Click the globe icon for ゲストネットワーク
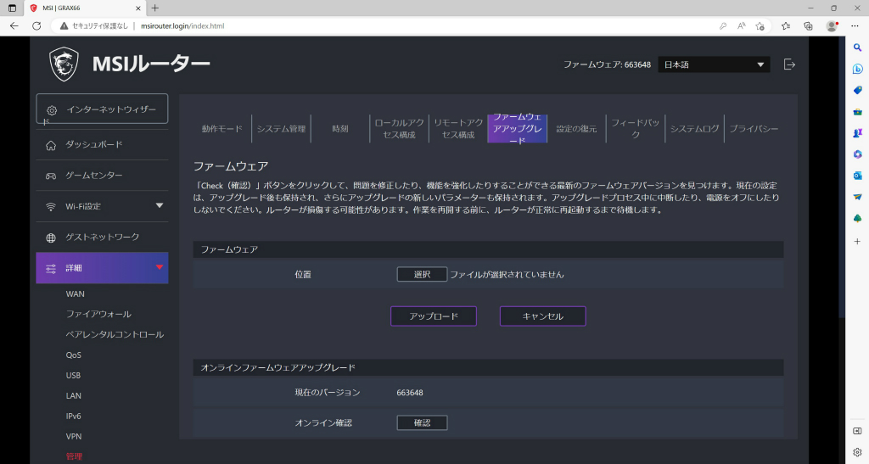The height and width of the screenshot is (464, 869). [x=51, y=238]
